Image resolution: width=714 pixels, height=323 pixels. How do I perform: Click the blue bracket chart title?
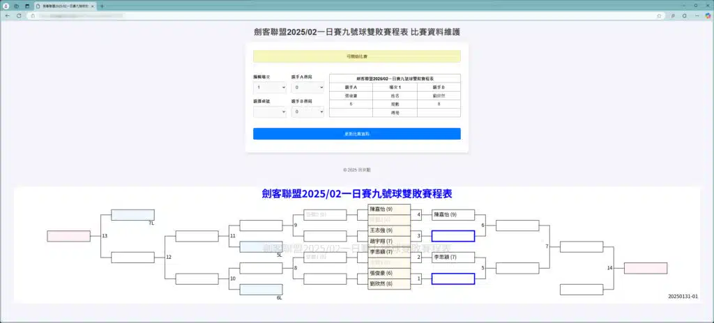pyautogui.click(x=356, y=194)
